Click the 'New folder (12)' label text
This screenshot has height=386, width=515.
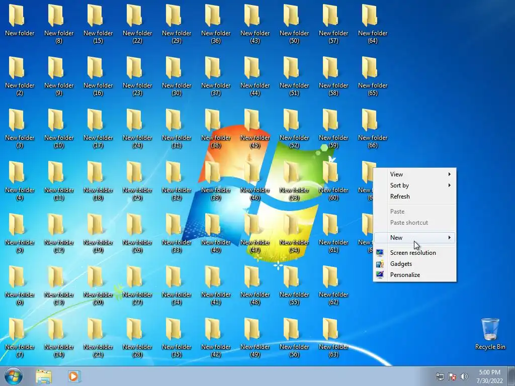pyautogui.click(x=59, y=246)
